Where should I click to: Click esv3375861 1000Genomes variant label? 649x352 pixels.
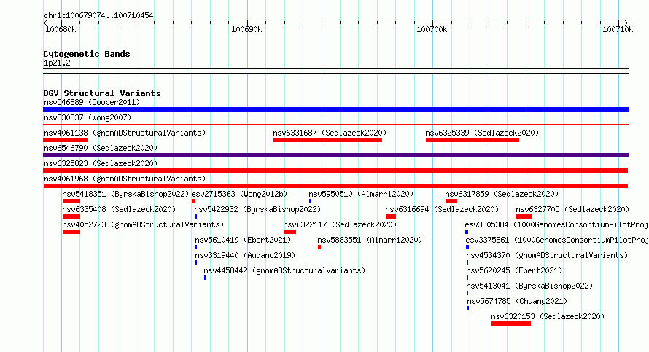(556, 240)
